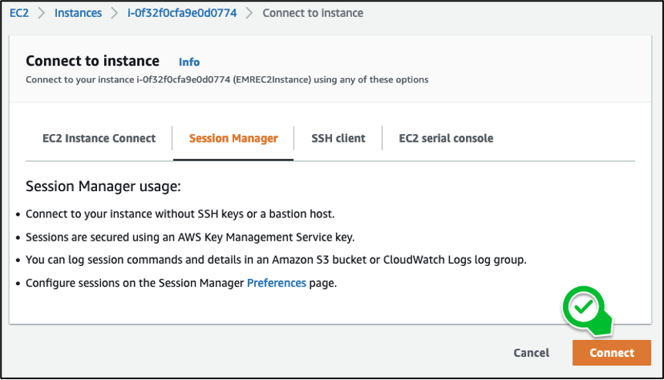The image size is (664, 380).
Task: Click the green checkmark annotation icon
Action: [585, 308]
